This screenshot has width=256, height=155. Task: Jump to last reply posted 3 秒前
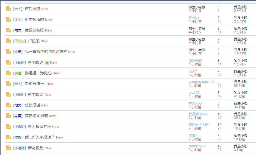tap(238, 150)
